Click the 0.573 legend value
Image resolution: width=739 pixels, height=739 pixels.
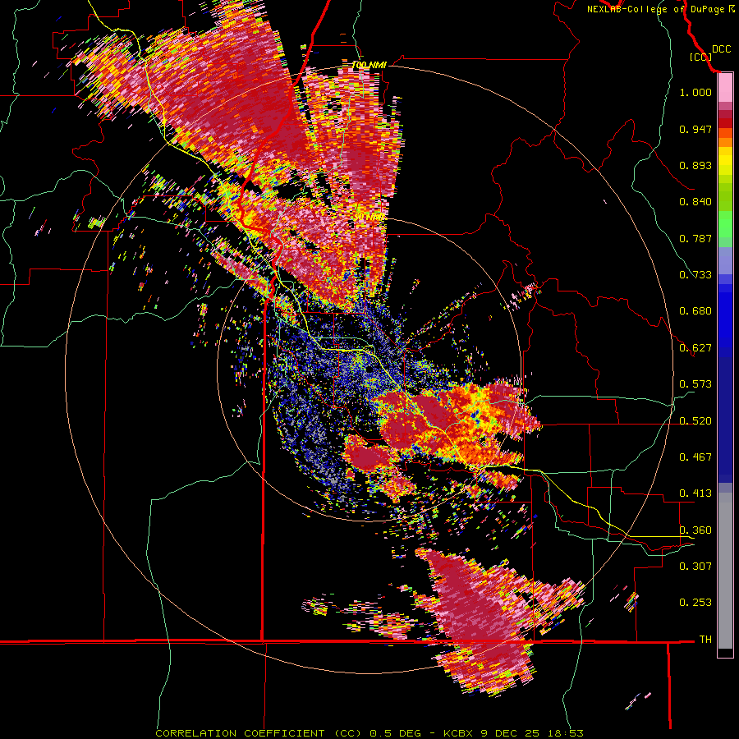(695, 384)
